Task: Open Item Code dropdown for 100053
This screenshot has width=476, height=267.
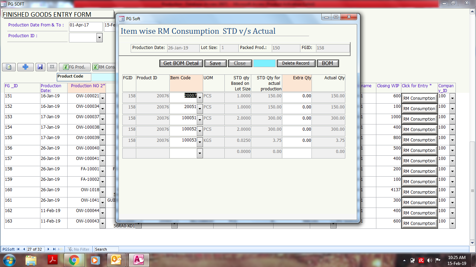Action: [200, 142]
